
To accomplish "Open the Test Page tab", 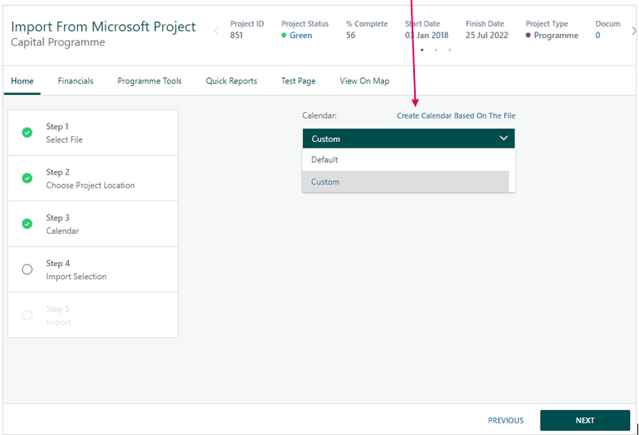I will pos(298,80).
